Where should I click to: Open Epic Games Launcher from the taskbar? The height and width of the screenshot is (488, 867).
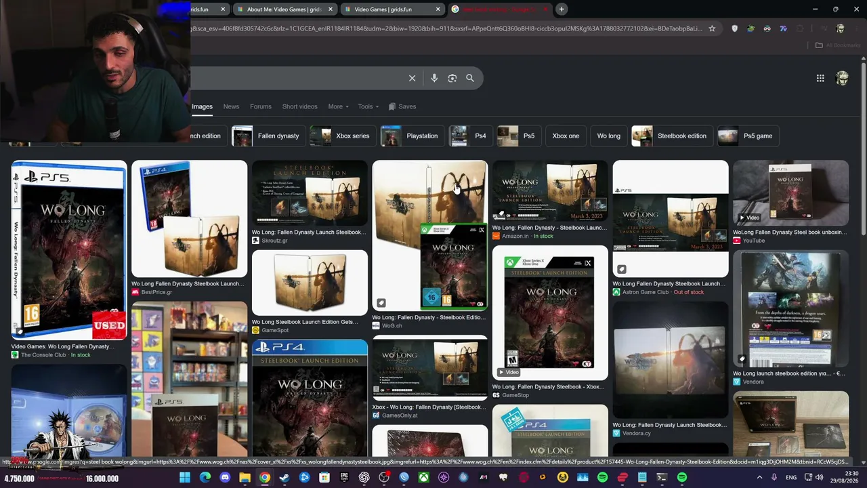[344, 478]
